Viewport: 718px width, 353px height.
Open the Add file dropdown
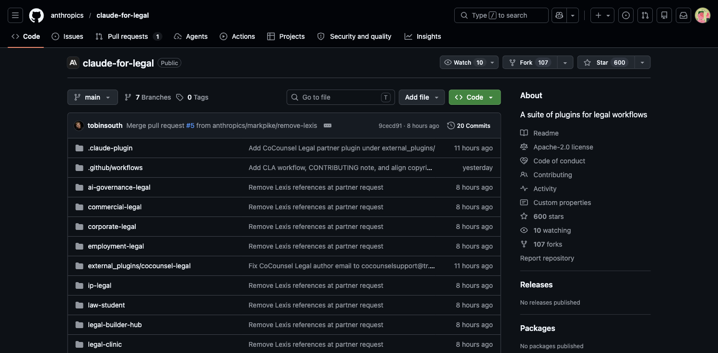coord(422,97)
